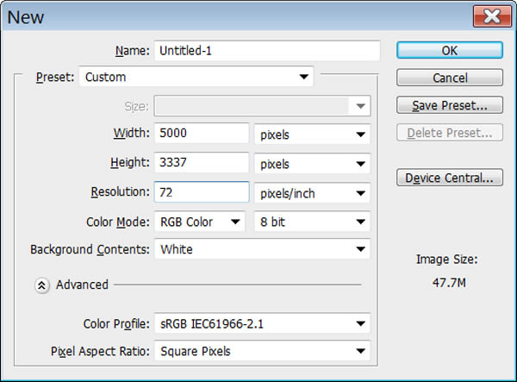Open the Save Preset dialog

point(450,105)
